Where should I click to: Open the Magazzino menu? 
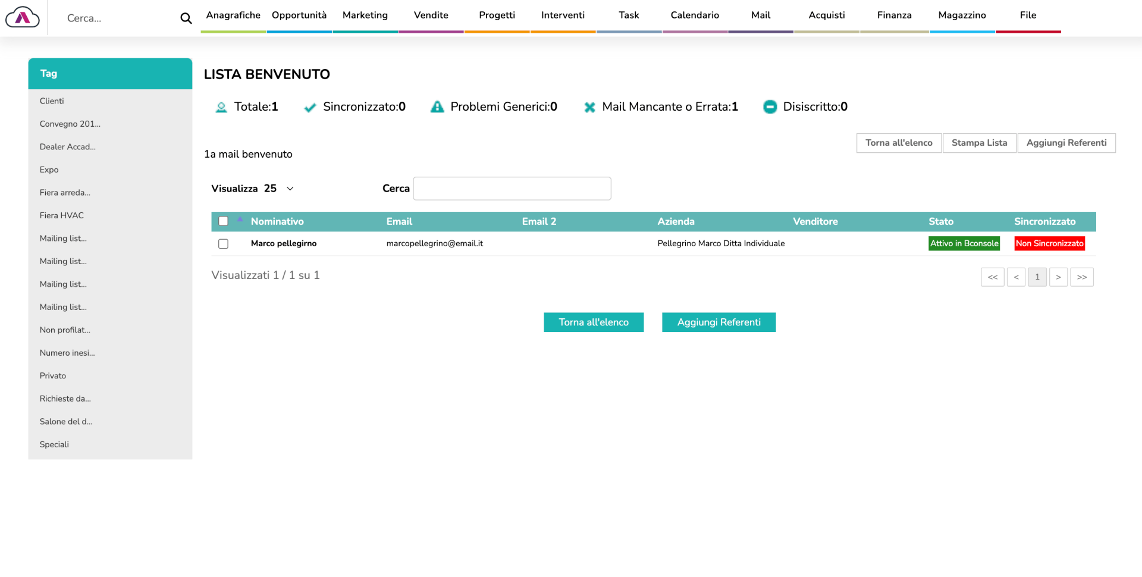pyautogui.click(x=962, y=15)
